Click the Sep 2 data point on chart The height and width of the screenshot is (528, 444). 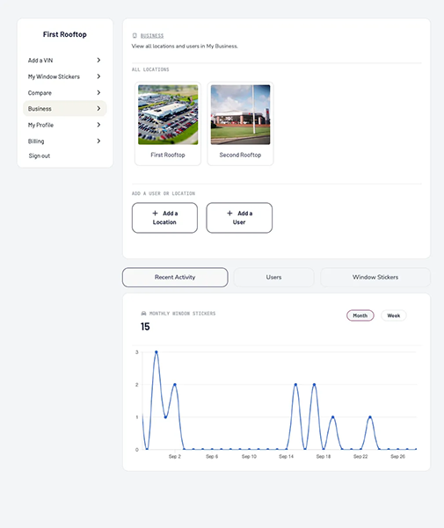tap(174, 384)
